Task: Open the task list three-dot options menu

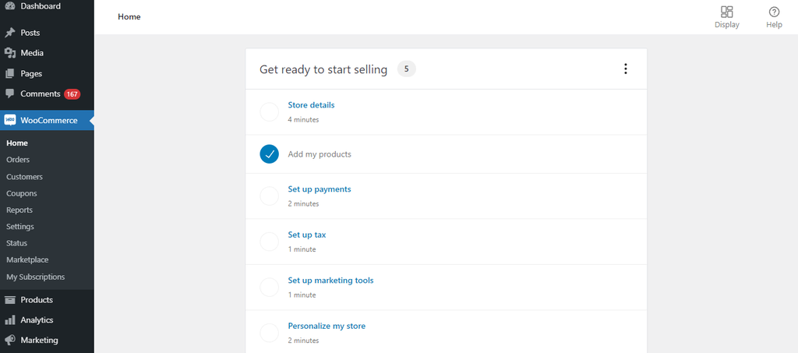Action: (626, 69)
